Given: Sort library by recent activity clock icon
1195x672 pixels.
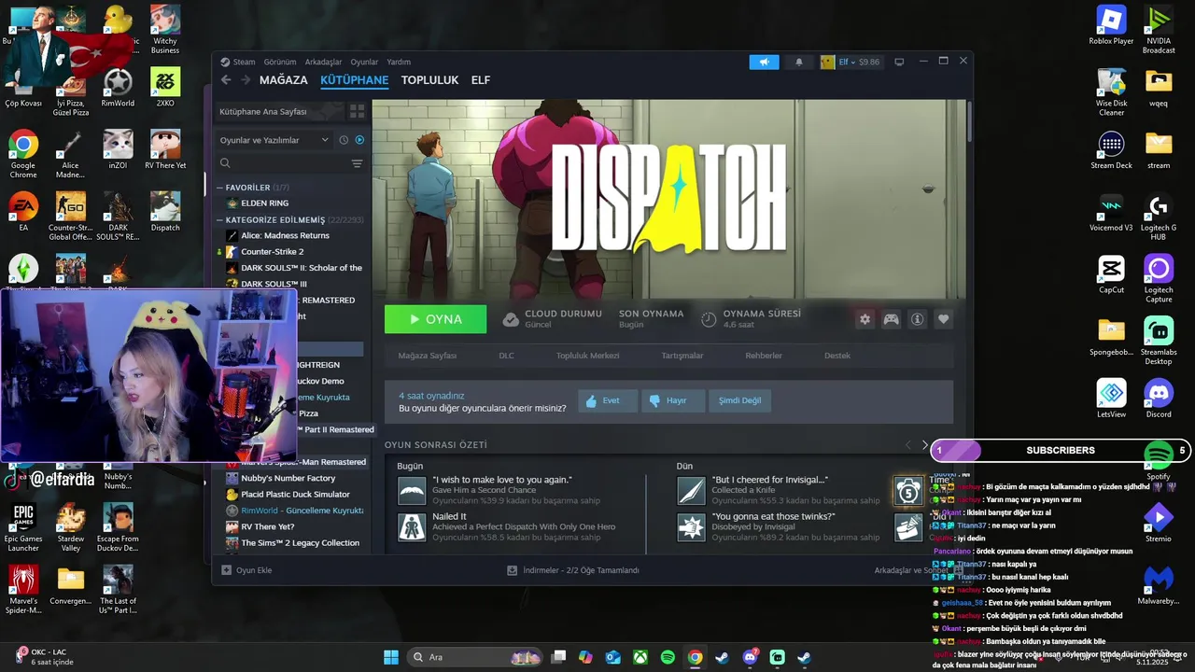Looking at the screenshot, I should point(344,140).
